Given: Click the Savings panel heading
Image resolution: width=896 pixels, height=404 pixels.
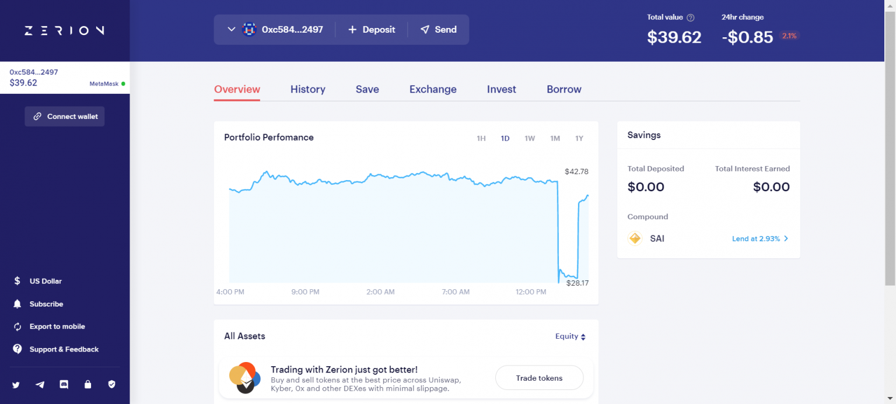Looking at the screenshot, I should pyautogui.click(x=644, y=135).
